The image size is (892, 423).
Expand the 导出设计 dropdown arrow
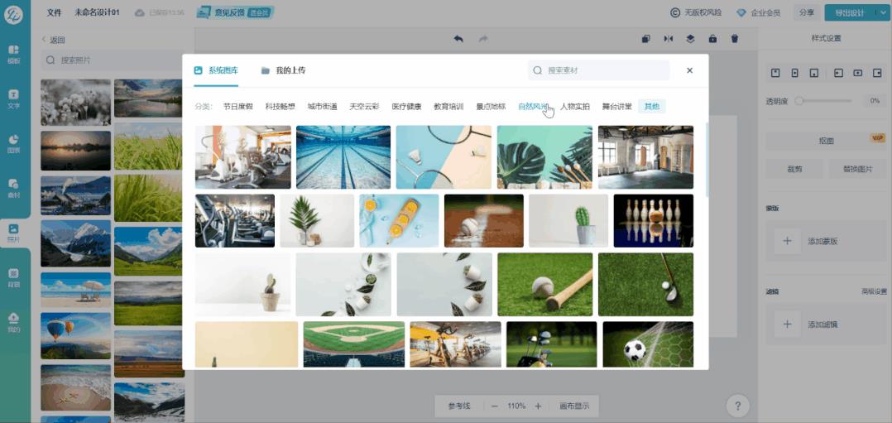click(882, 12)
